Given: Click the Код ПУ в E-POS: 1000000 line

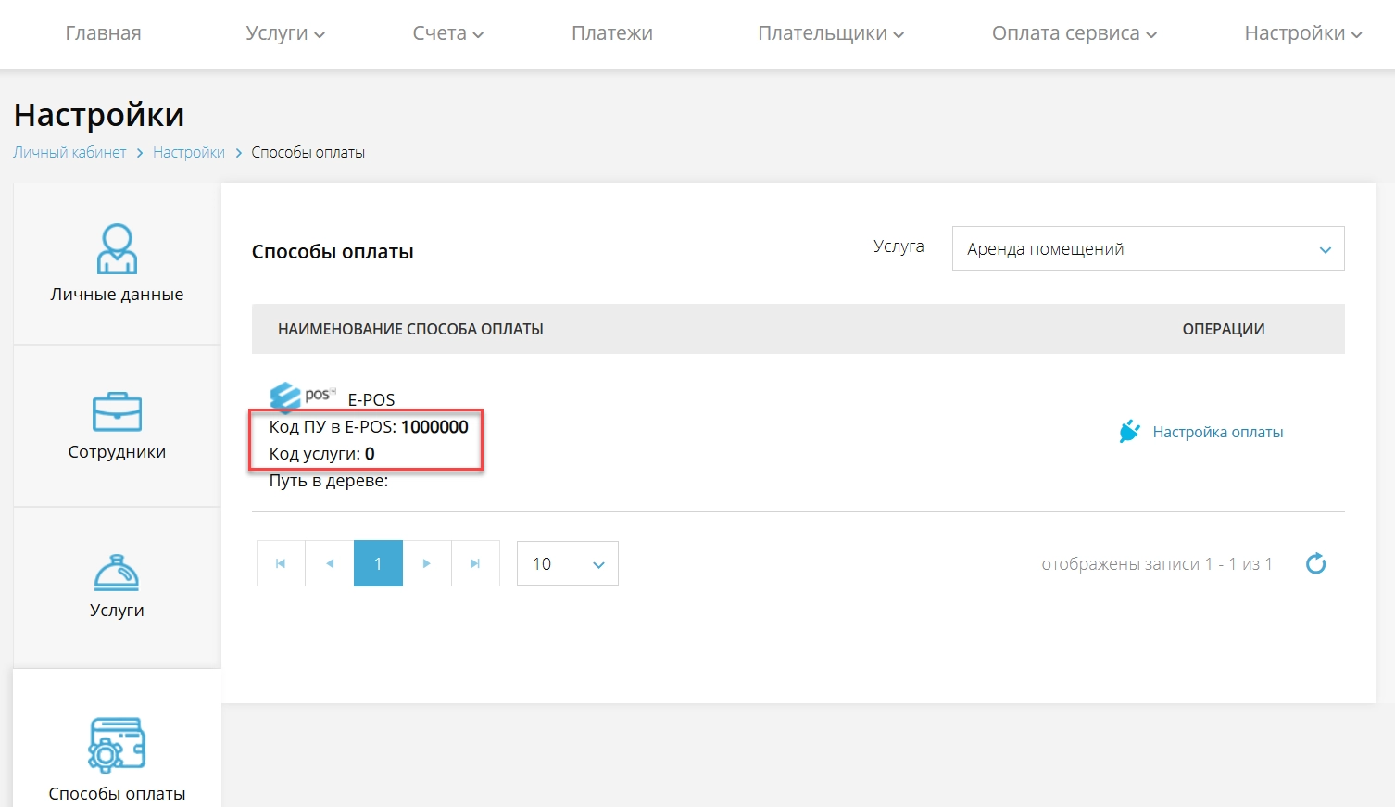Looking at the screenshot, I should (369, 426).
